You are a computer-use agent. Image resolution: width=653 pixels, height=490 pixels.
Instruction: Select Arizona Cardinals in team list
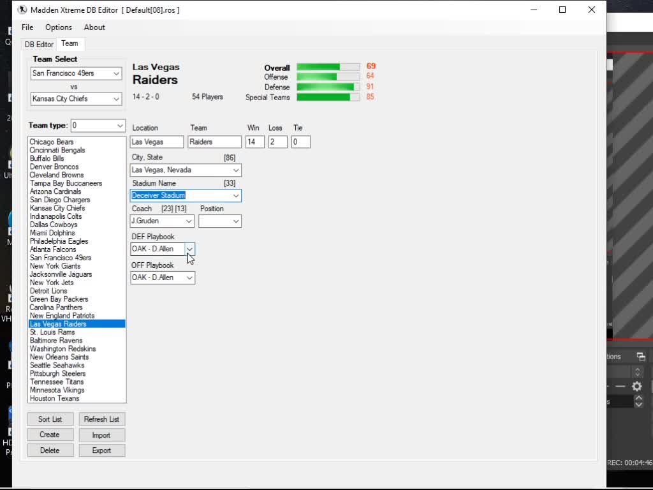[77, 191]
